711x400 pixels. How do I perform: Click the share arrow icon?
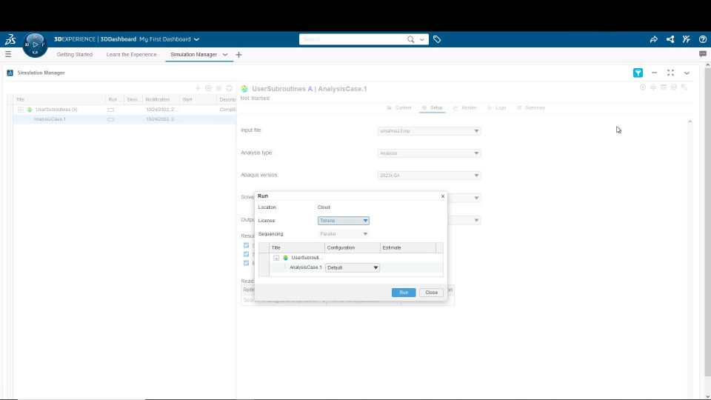click(653, 39)
